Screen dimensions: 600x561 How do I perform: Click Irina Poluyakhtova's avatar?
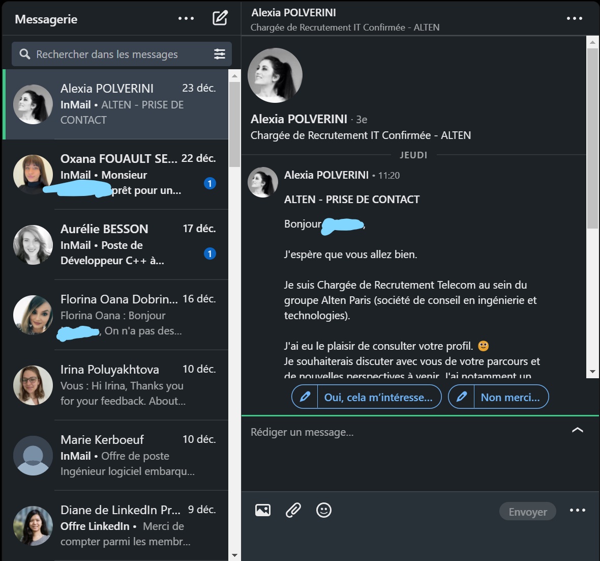pyautogui.click(x=33, y=385)
